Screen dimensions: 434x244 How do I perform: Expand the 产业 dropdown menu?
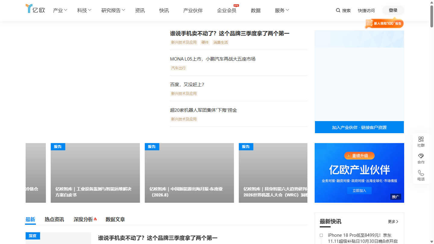pos(60,10)
